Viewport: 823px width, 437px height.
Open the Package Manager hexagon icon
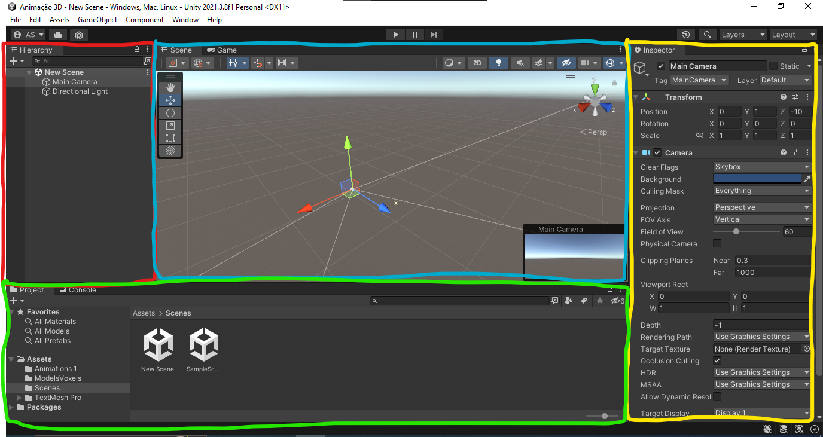point(79,35)
